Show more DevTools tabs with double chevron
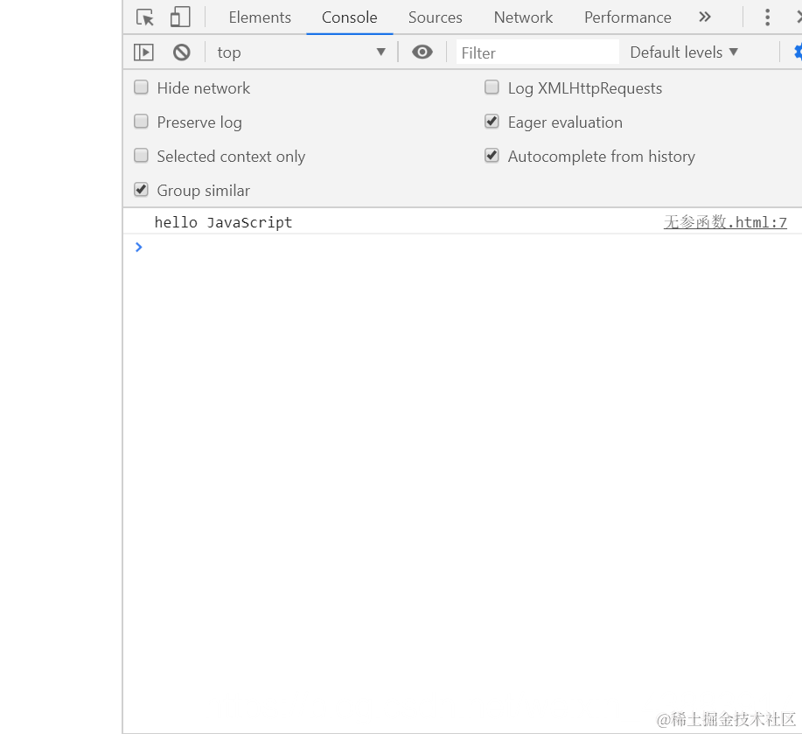 coord(705,17)
